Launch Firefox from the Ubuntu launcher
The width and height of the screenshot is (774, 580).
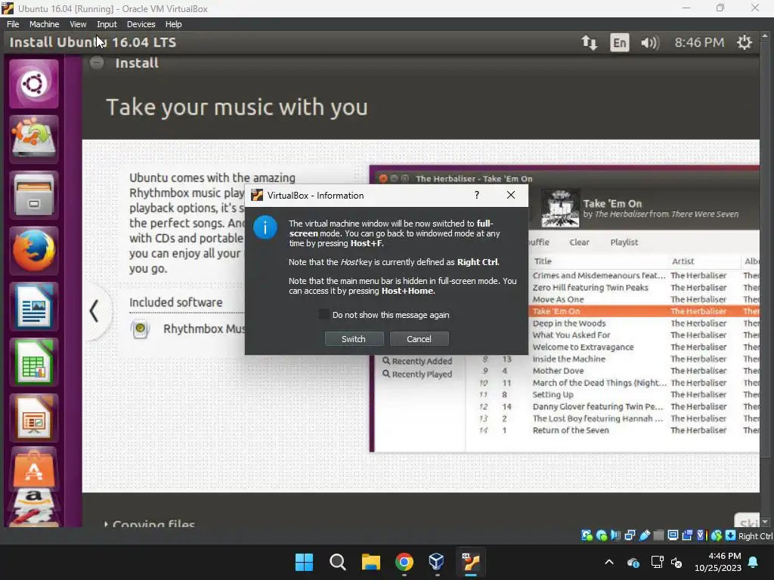click(x=33, y=251)
